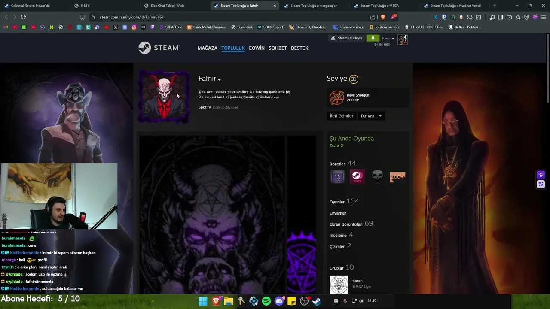Open the 100+ games badge icon
Image resolution: width=550 pixels, height=309 pixels.
(397, 177)
